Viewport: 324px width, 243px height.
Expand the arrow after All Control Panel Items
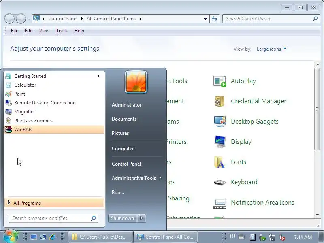click(141, 19)
